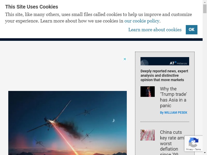Screen dimensions: 207x155
Task: Open the AT+ Premium banner logo
Action: coord(165,61)
